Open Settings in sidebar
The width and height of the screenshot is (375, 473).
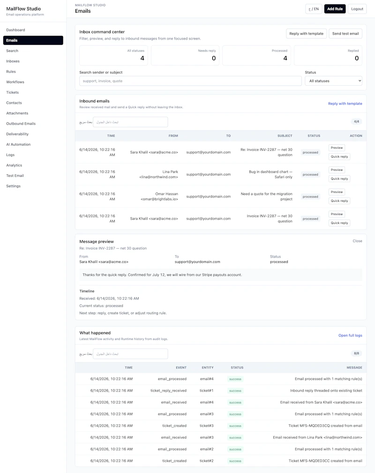click(x=13, y=186)
